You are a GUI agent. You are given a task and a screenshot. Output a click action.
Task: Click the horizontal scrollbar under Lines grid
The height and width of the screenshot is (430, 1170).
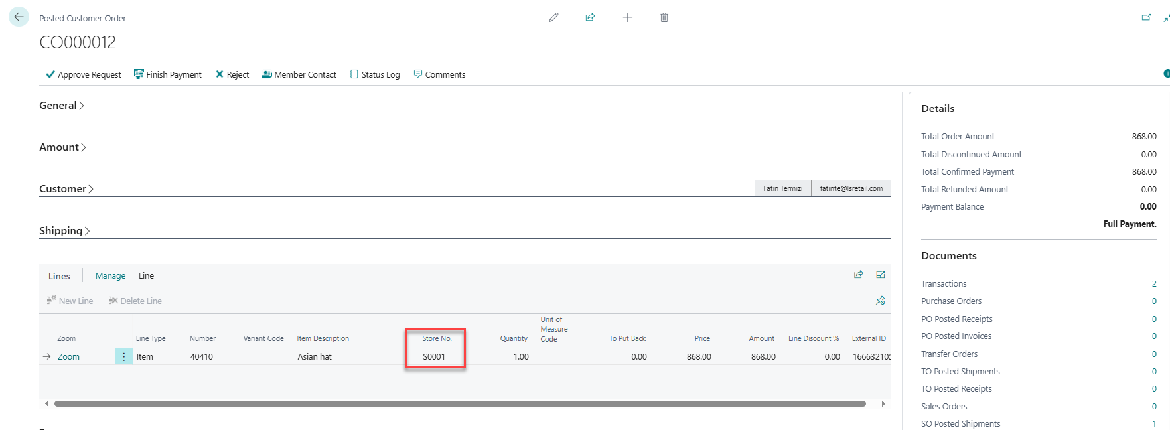pos(459,403)
